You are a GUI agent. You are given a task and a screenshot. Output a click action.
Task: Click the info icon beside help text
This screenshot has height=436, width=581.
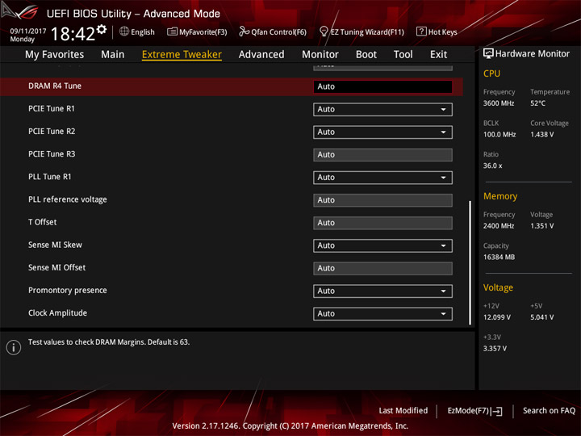point(14,347)
